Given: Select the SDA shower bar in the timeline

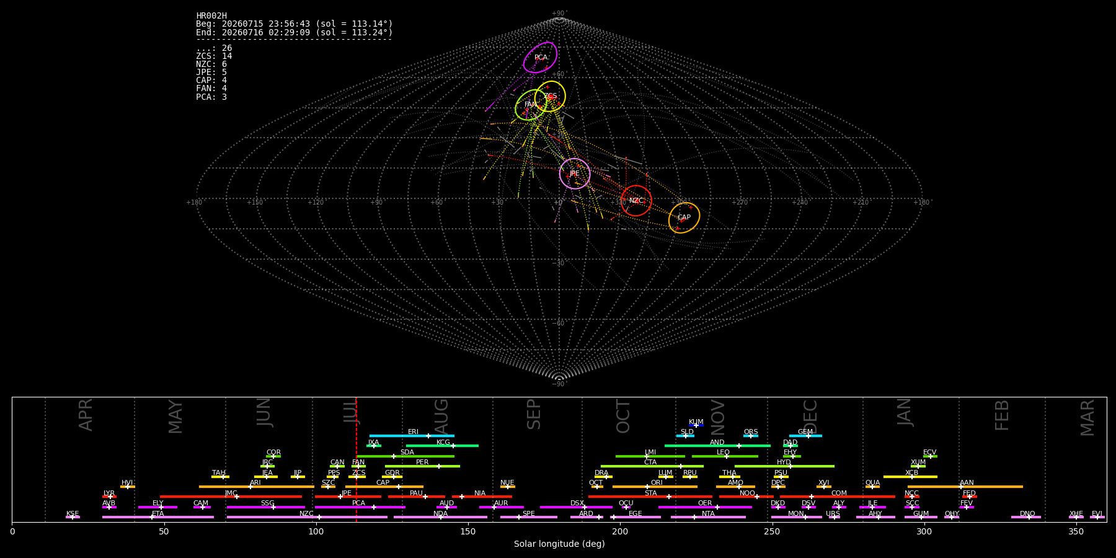Looking at the screenshot, I should (405, 456).
